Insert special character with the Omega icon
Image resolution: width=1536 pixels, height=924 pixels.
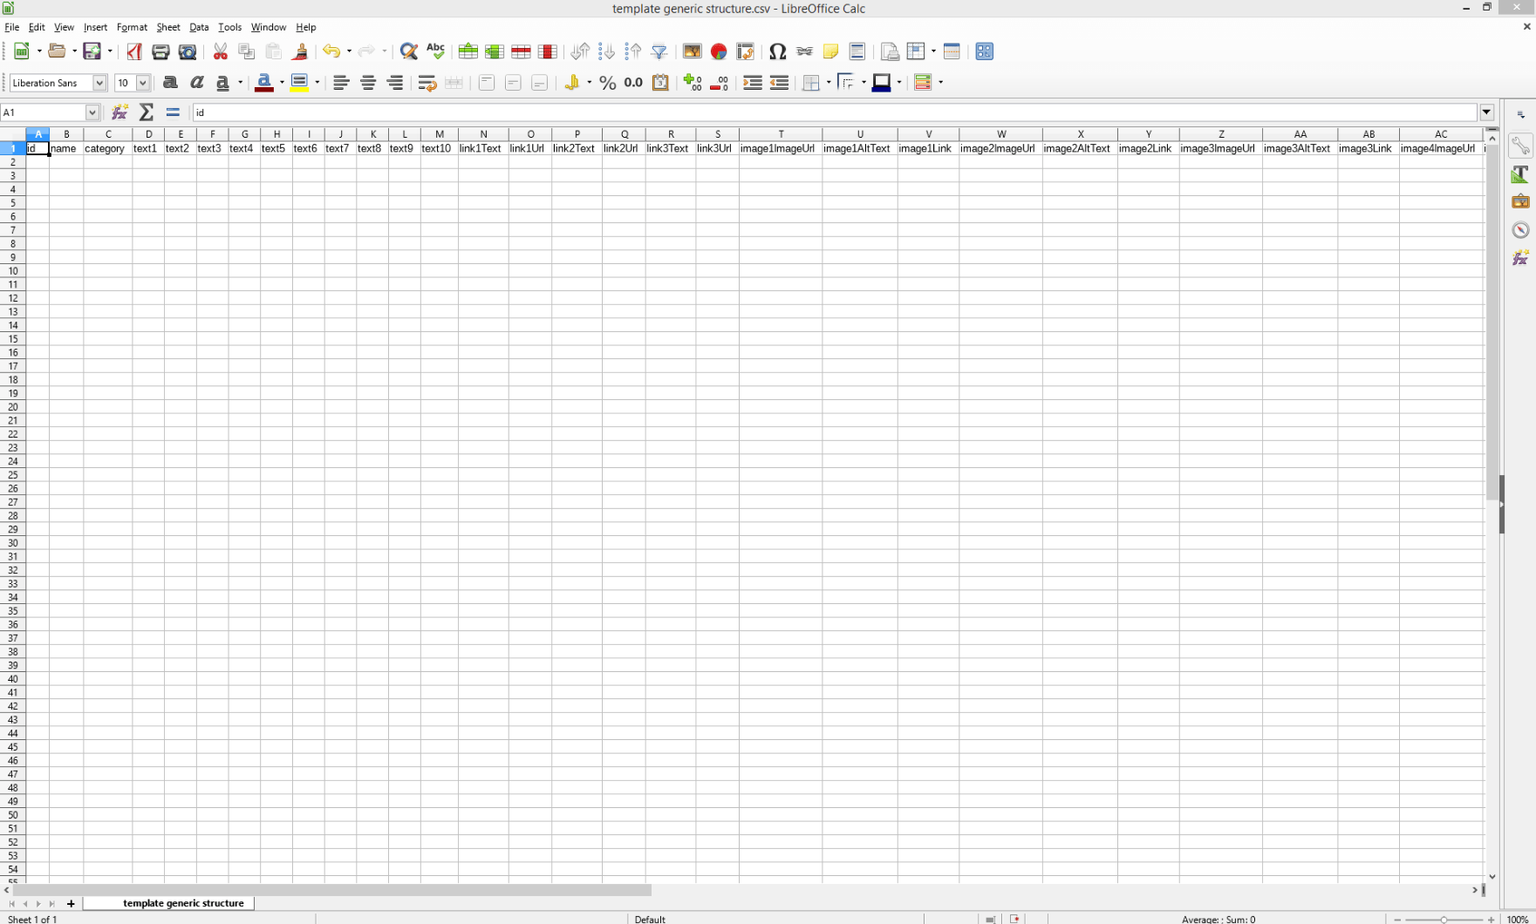(778, 51)
